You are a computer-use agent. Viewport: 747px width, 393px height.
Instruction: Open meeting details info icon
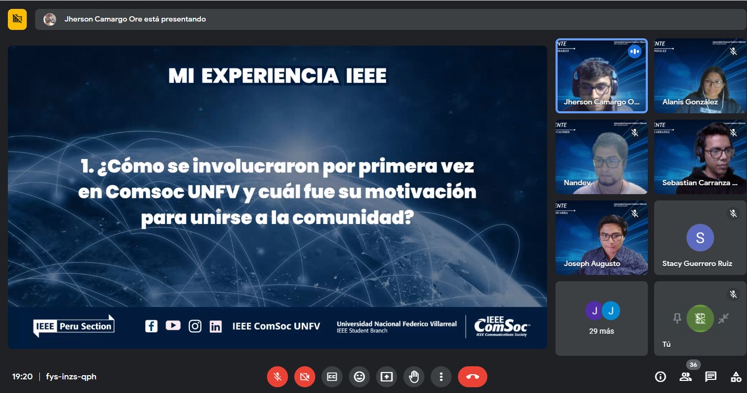(660, 377)
